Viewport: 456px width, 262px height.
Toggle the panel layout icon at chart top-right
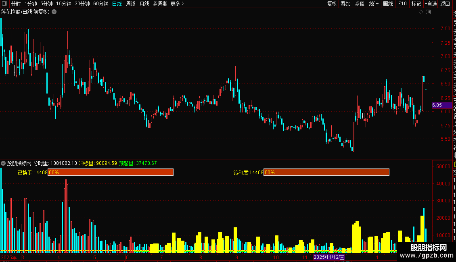pos(428,12)
